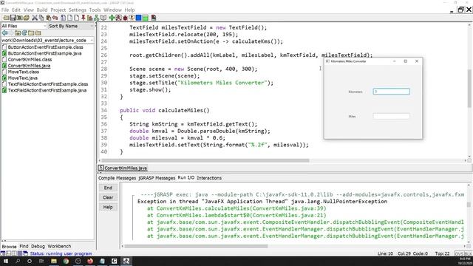Click the green plus Compile icon
Viewport: 473px width, 266px height.
(x=112, y=18)
